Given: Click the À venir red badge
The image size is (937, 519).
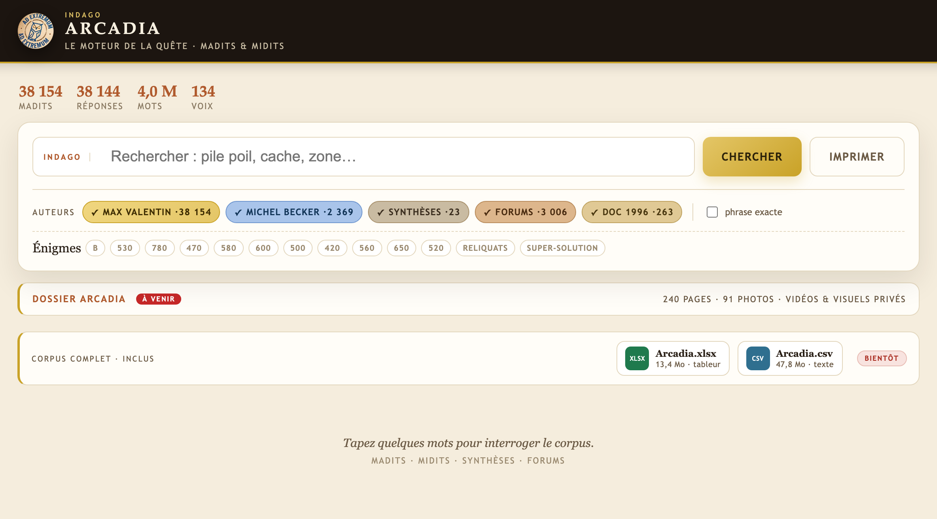Looking at the screenshot, I should coord(159,299).
